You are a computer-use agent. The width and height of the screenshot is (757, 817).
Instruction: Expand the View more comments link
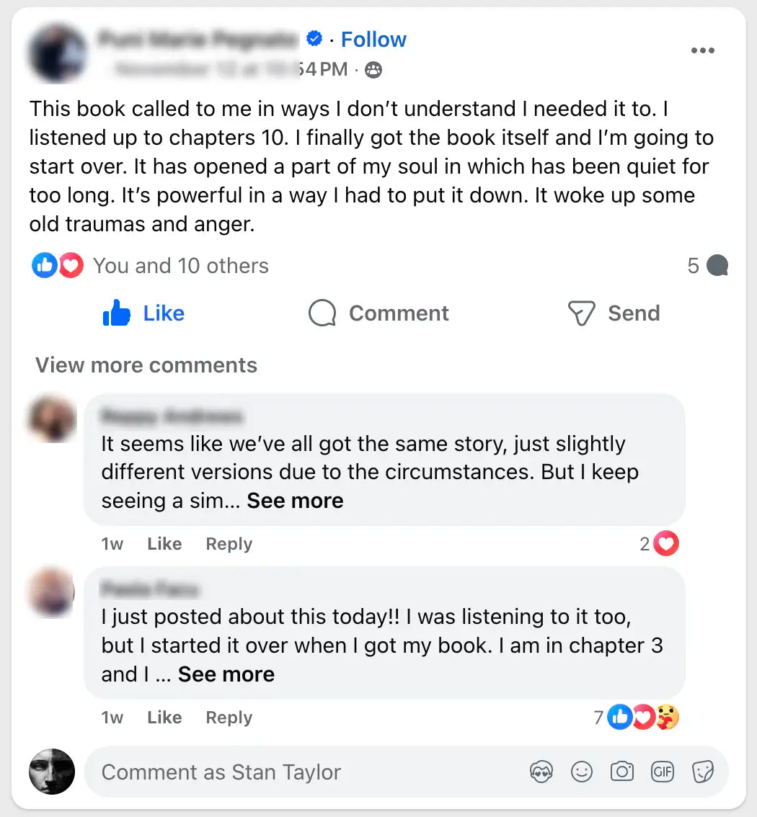(146, 365)
